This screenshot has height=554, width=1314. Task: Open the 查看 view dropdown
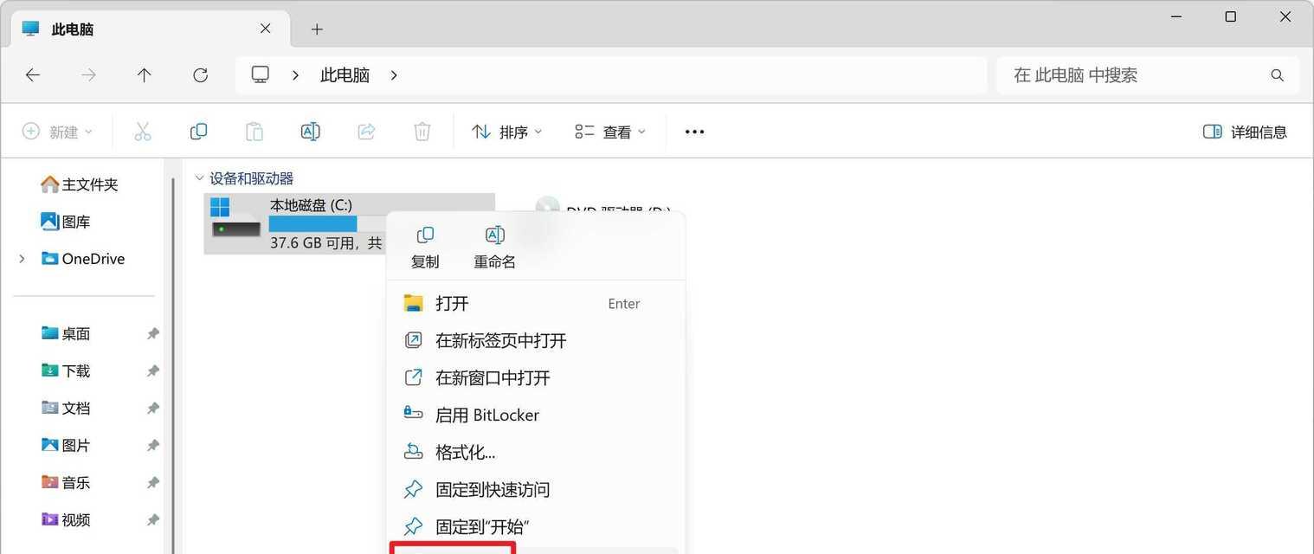610,132
